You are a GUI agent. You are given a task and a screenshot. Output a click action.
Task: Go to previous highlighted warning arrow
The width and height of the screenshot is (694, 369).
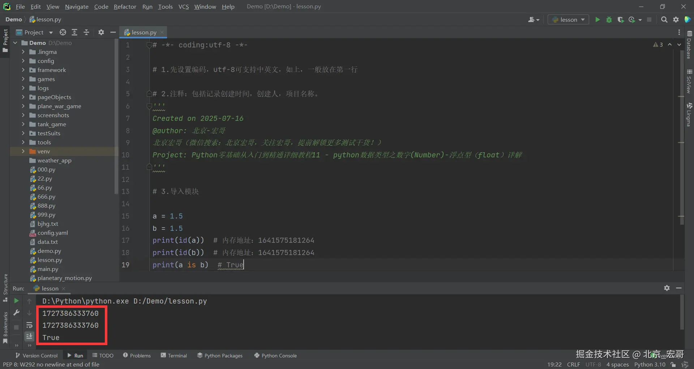[x=670, y=44]
